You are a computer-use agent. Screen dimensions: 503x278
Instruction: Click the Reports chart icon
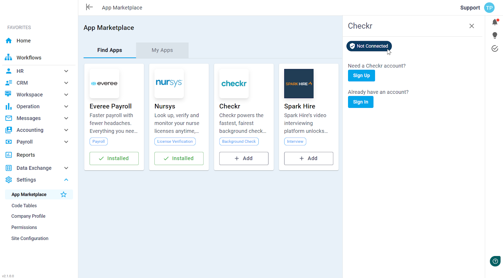(x=9, y=155)
